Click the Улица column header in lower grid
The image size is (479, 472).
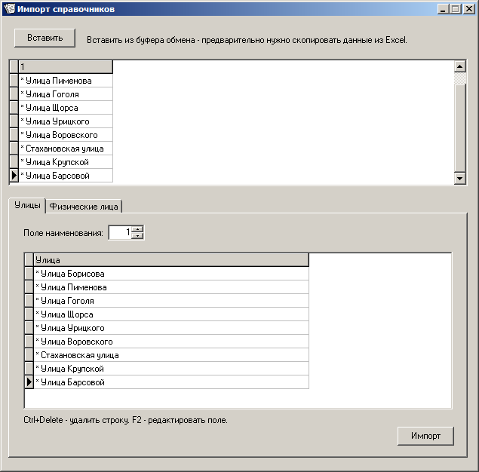170,260
